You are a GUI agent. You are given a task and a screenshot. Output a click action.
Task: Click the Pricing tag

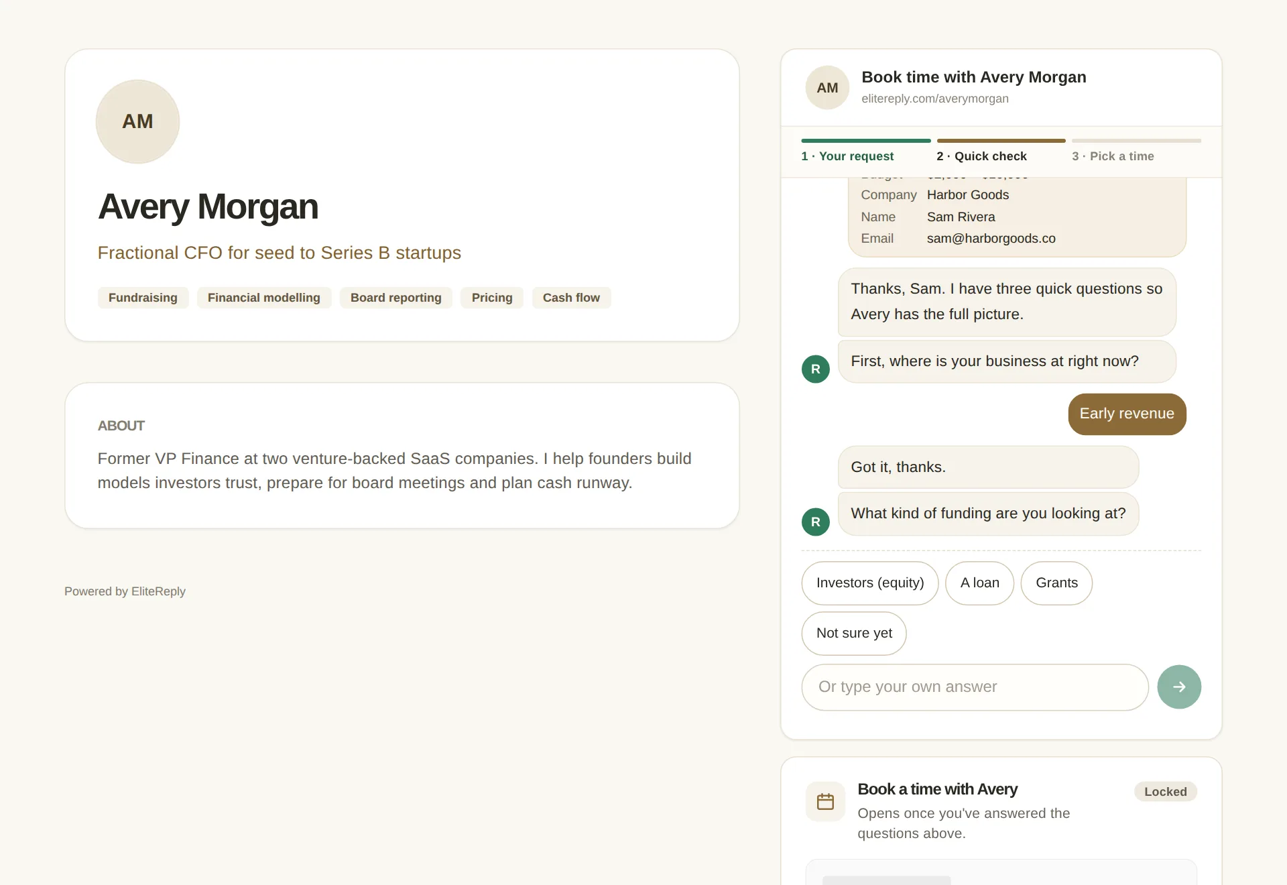[491, 298]
